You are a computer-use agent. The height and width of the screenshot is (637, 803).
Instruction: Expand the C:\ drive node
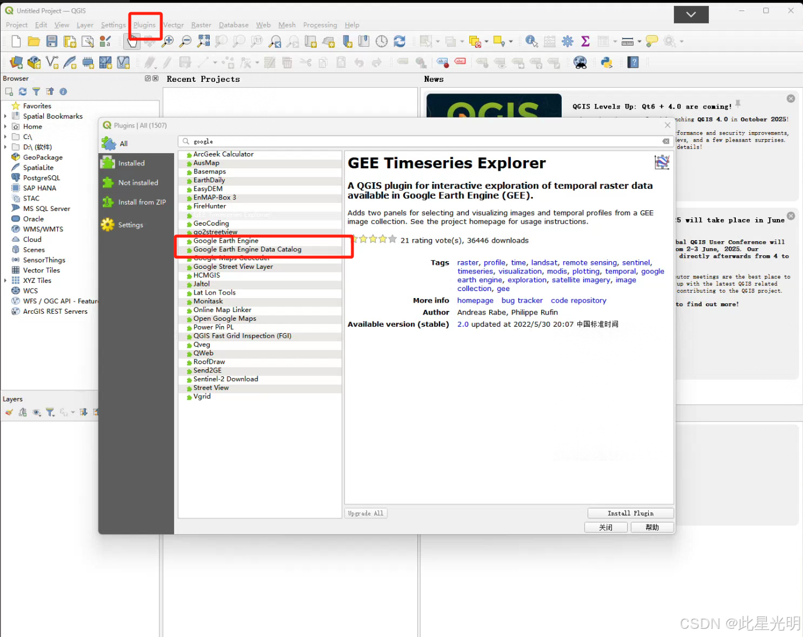5,137
